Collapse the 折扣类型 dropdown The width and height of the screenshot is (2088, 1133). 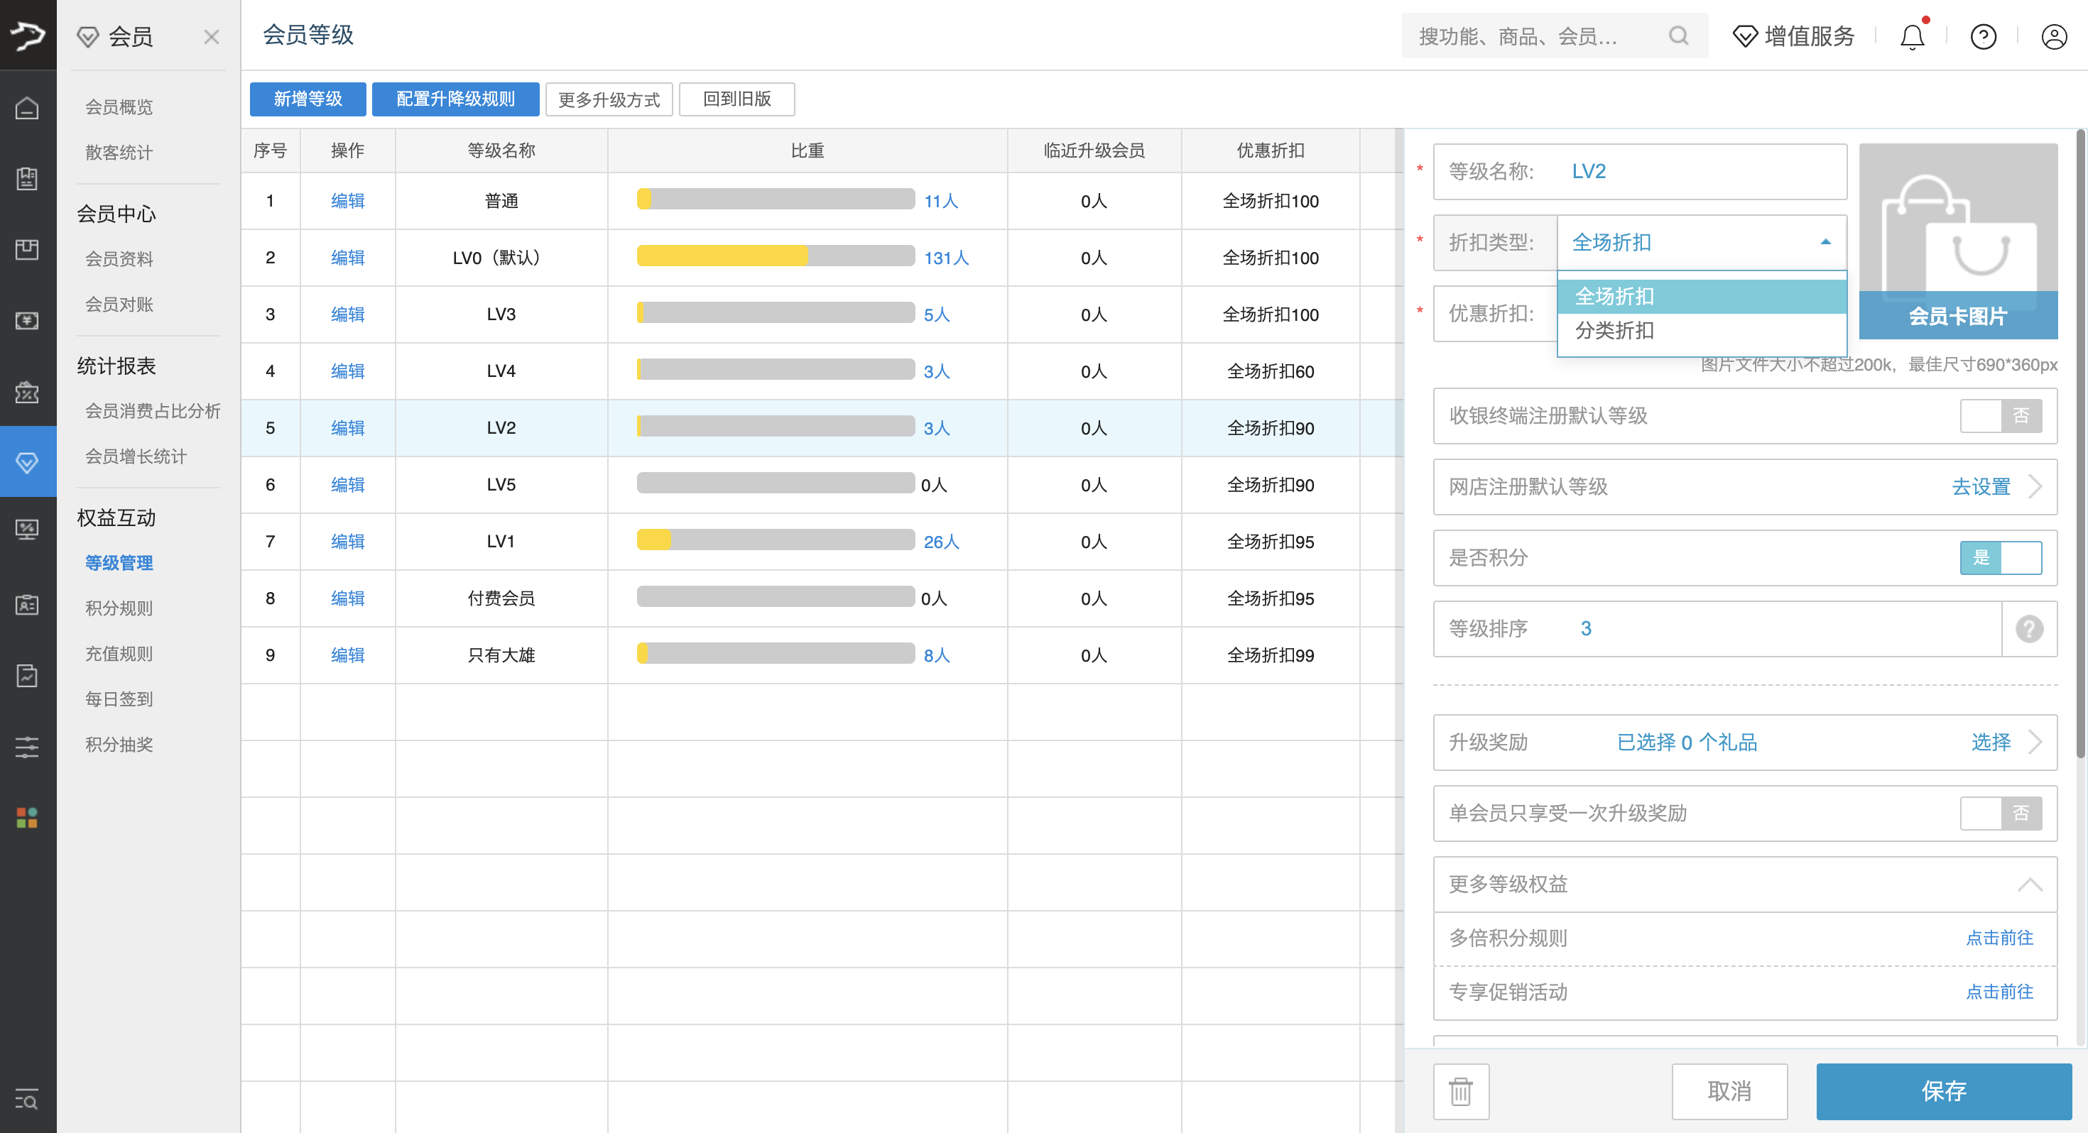coord(1825,242)
